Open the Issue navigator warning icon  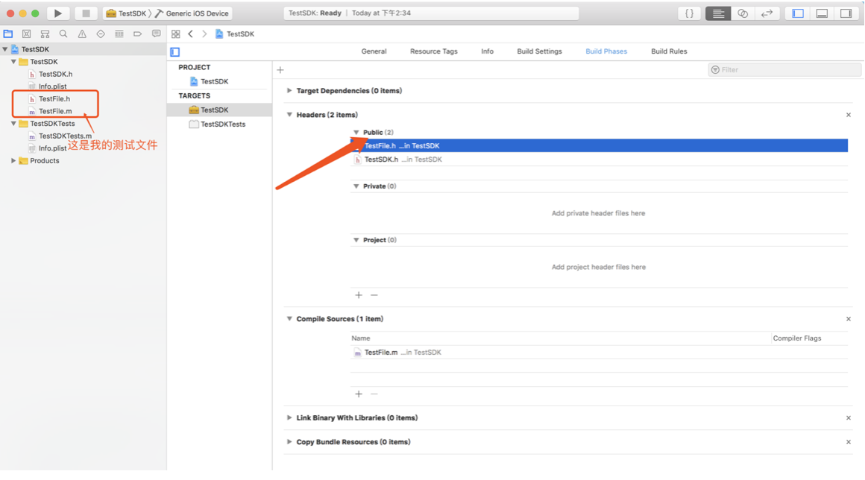click(x=82, y=34)
